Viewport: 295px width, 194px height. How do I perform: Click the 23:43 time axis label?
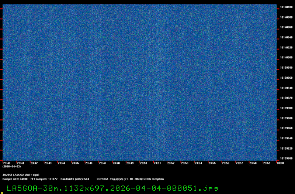(48, 163)
